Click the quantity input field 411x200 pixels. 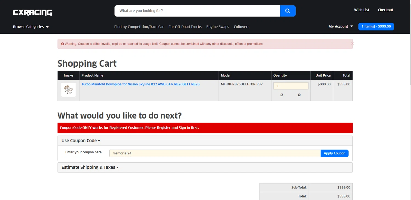point(291,86)
